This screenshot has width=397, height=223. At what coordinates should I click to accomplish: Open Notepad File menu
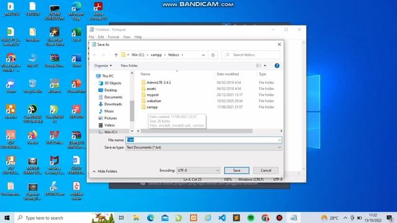coord(91,37)
